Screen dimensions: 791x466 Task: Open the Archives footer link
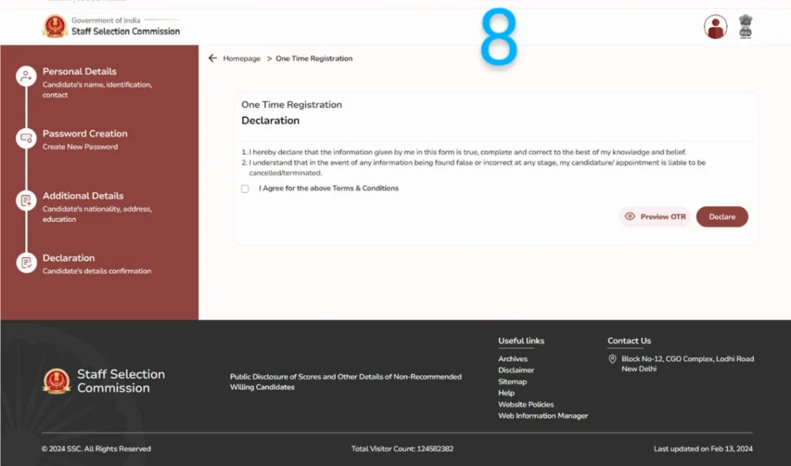513,359
